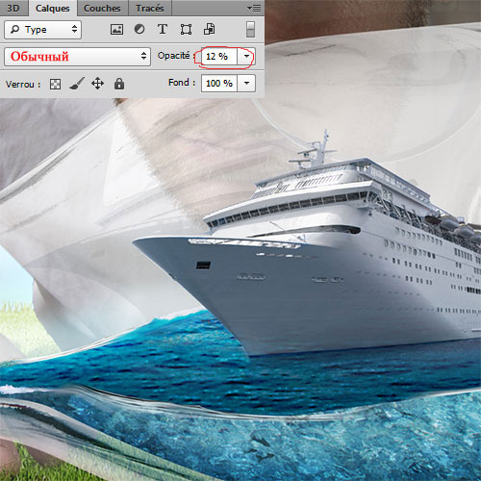Select the Calques tab

[53, 9]
